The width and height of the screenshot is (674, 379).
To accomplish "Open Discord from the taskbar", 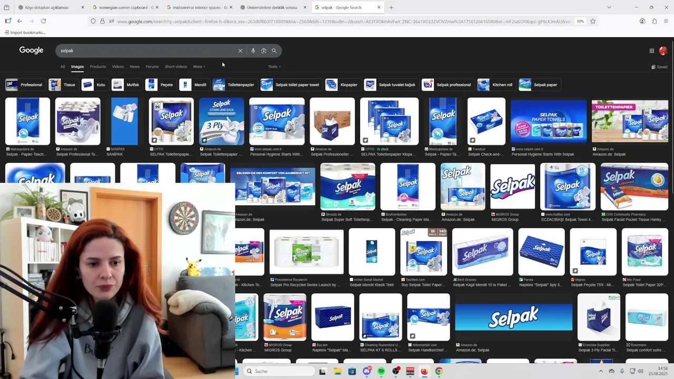I will 367,371.
